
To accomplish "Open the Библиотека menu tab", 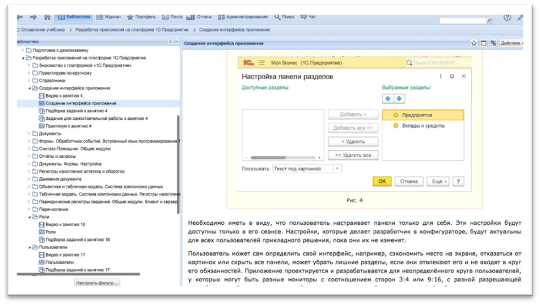I will (x=74, y=17).
